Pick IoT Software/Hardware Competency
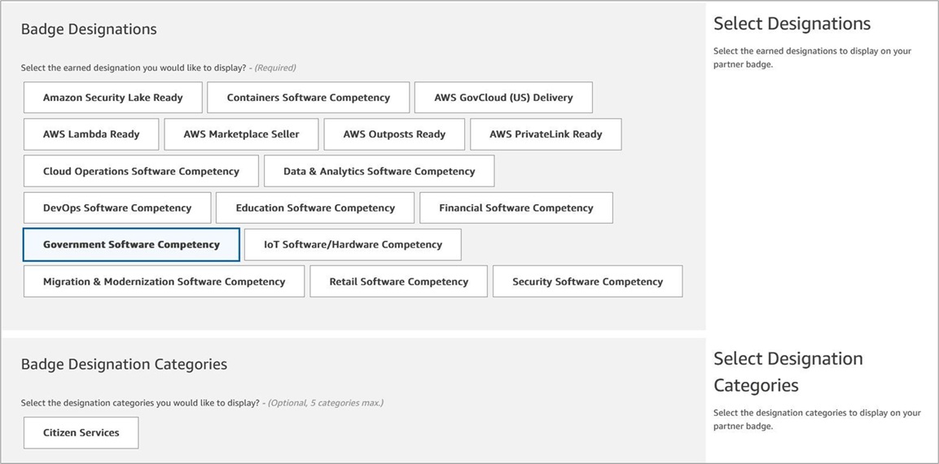 (x=353, y=244)
